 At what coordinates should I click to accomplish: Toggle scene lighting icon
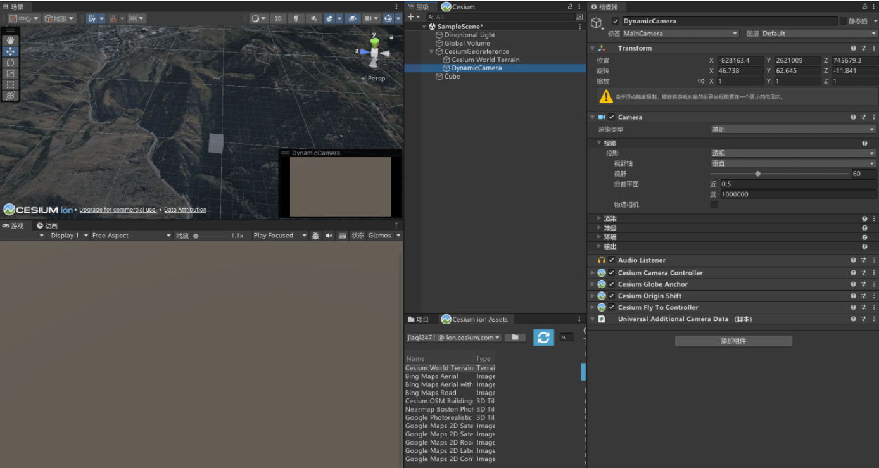296,18
